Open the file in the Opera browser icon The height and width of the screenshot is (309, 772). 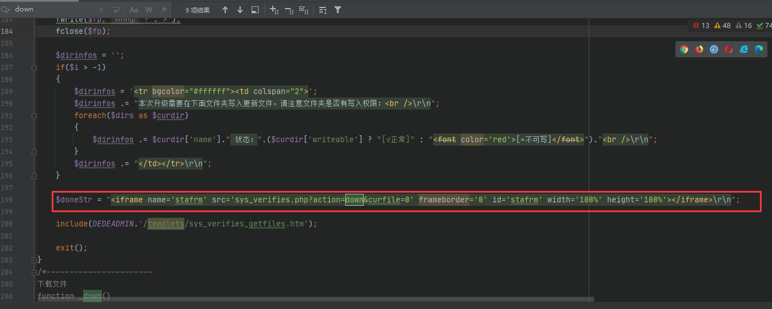(729, 49)
